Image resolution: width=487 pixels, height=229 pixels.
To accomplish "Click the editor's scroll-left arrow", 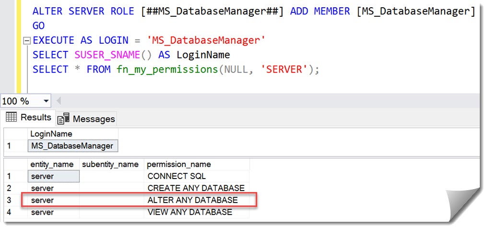I will pyautogui.click(x=59, y=101).
